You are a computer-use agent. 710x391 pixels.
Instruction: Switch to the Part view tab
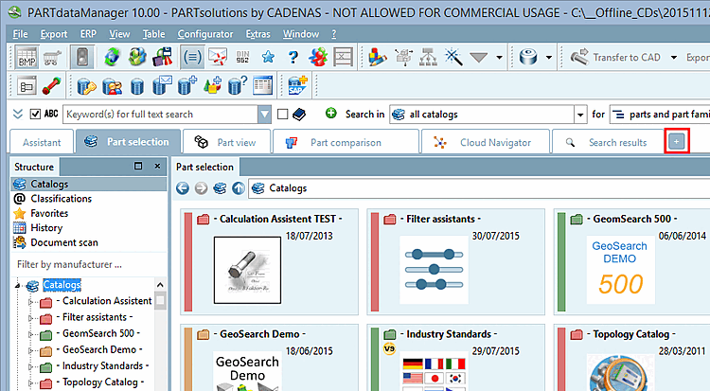(227, 142)
